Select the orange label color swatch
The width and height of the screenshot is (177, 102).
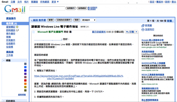point(25,84)
